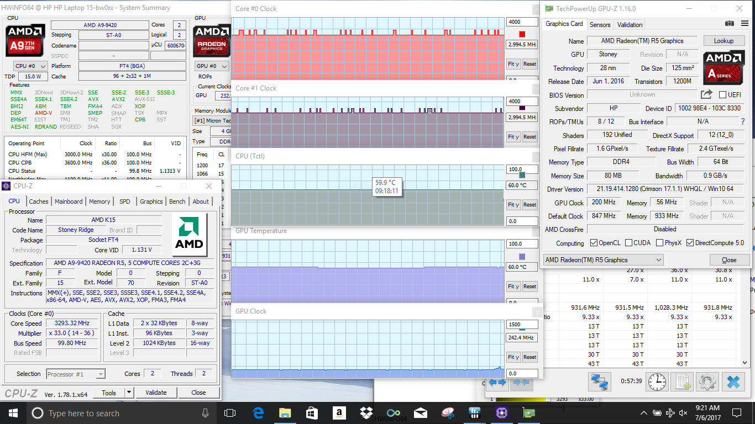This screenshot has height=424, width=755.
Task: Open the CPU-Z Tools dropdown arrow
Action: pyautogui.click(x=129, y=393)
